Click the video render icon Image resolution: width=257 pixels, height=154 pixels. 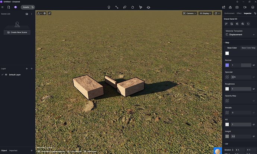tap(245, 7)
